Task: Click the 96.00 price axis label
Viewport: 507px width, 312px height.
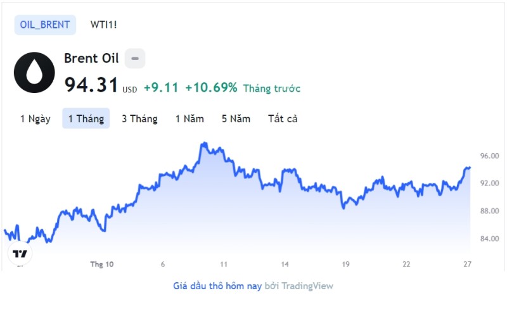Action: [x=489, y=156]
